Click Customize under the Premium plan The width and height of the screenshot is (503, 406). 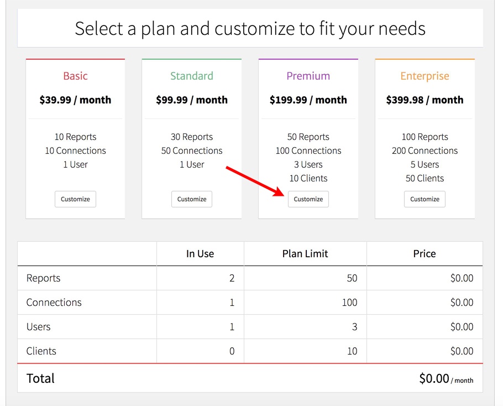308,199
